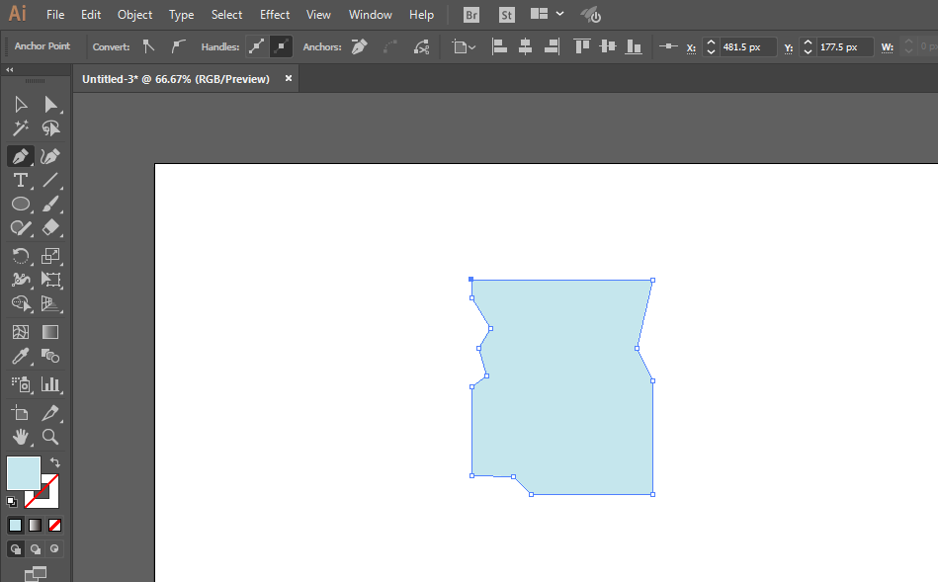Select the Mesh tool
The height and width of the screenshot is (582, 938).
point(21,332)
